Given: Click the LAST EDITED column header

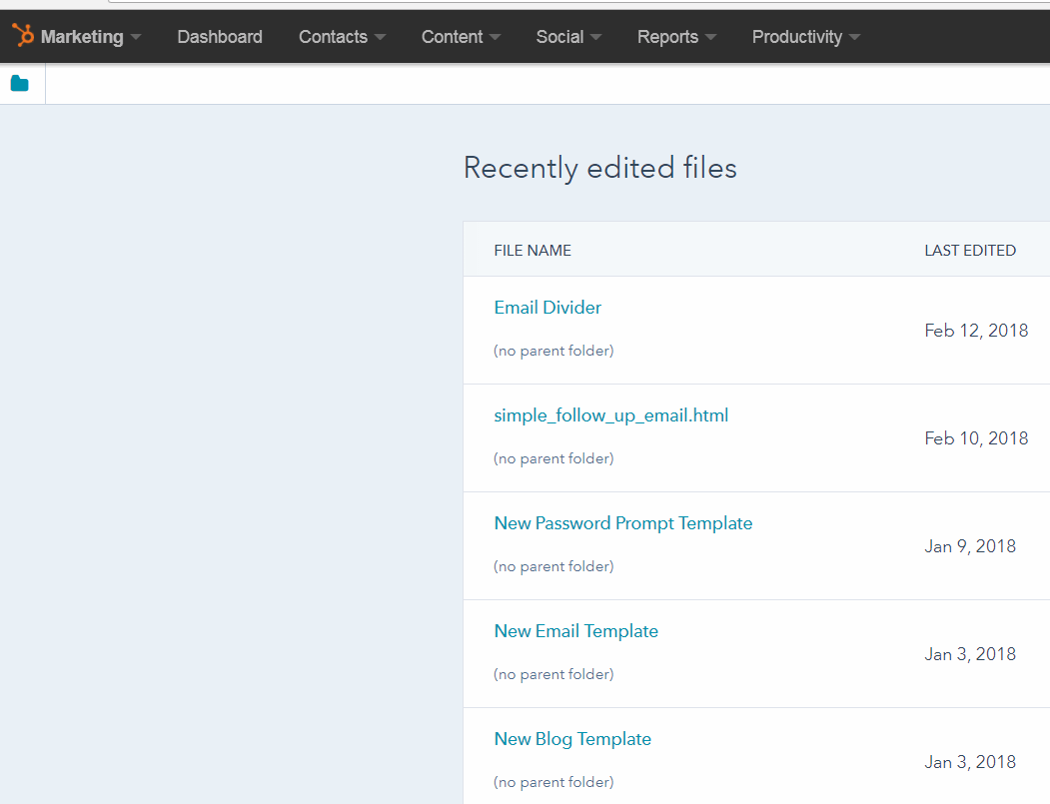Looking at the screenshot, I should (x=970, y=251).
